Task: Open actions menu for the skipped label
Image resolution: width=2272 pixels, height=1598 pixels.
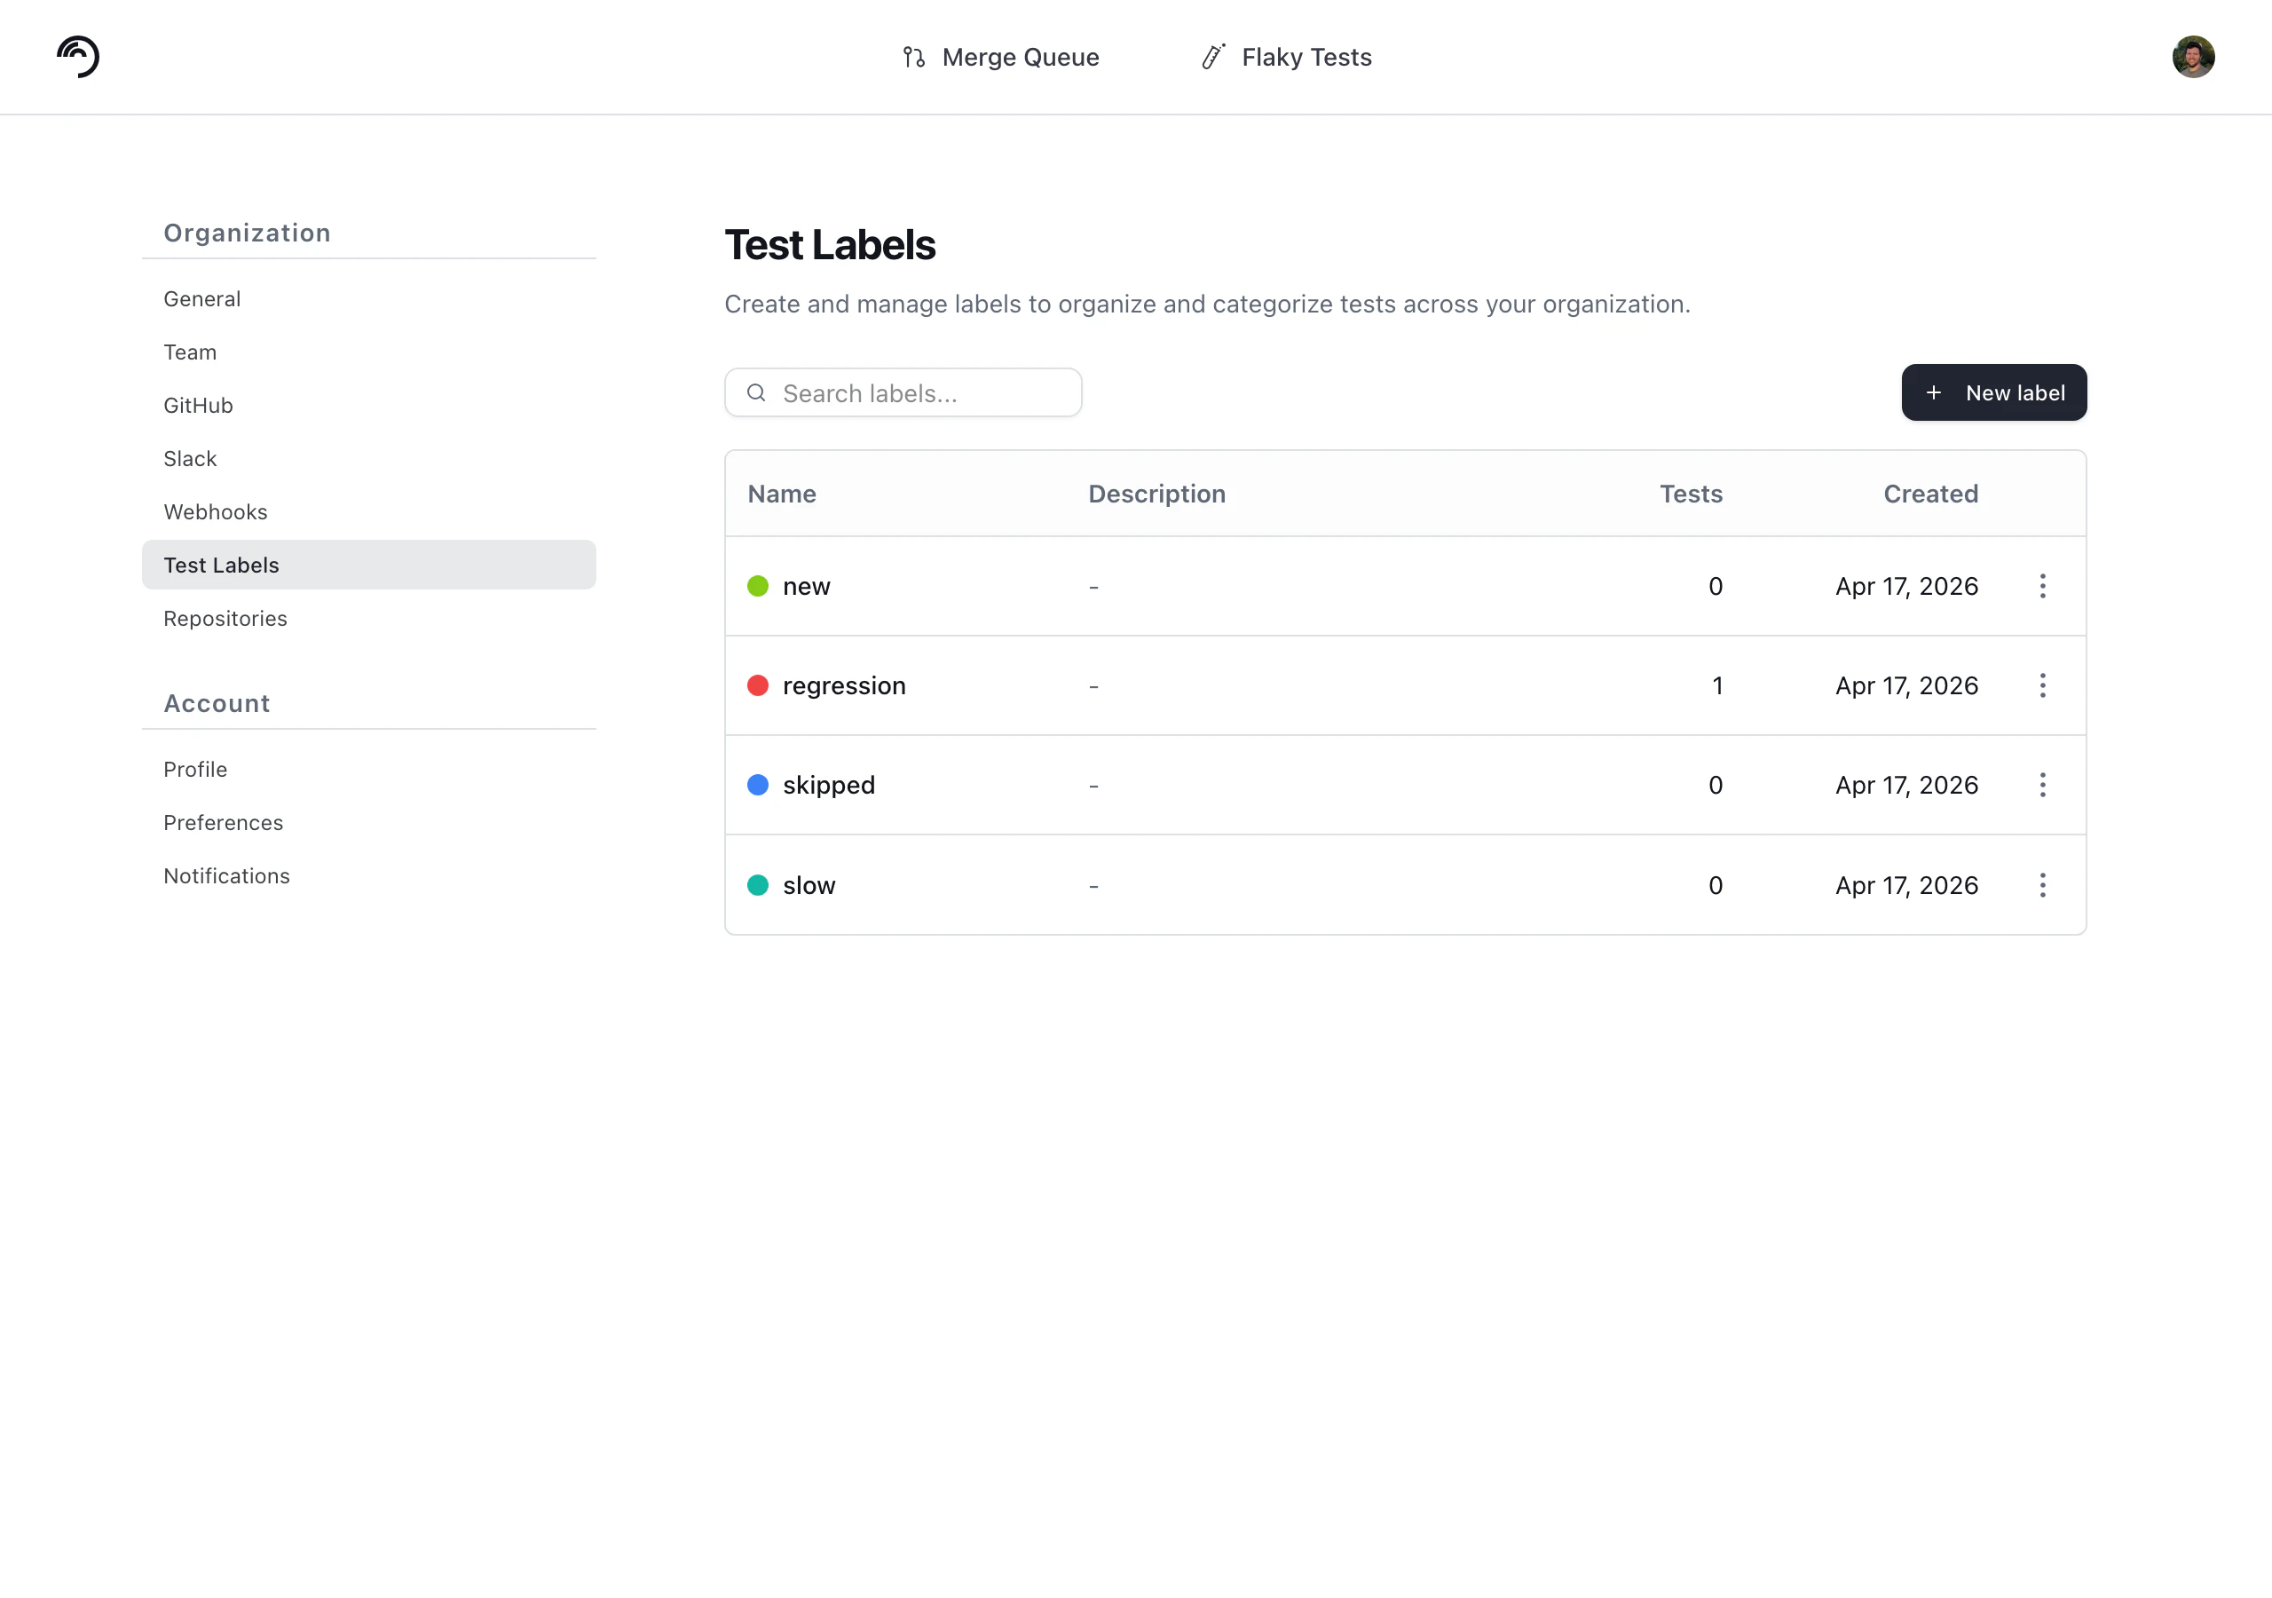Action: click(2042, 785)
